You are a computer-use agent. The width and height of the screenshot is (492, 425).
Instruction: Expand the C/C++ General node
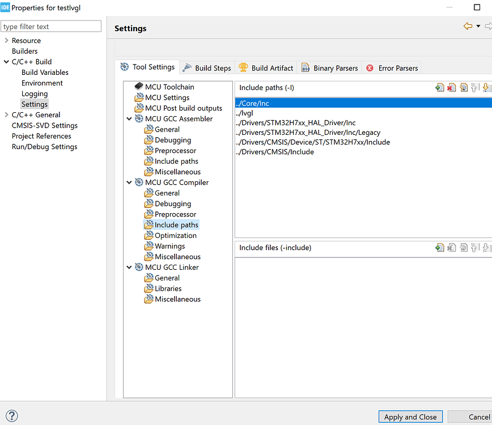[x=6, y=114]
